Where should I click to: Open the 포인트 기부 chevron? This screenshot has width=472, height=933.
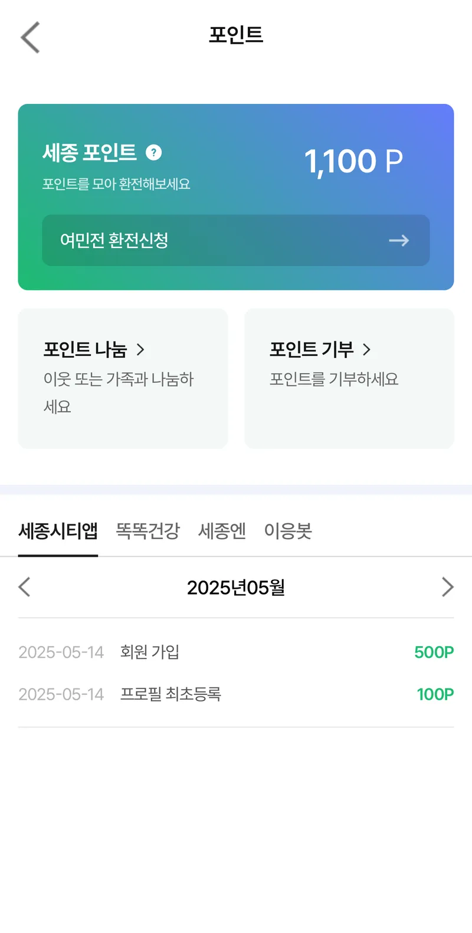tap(367, 350)
